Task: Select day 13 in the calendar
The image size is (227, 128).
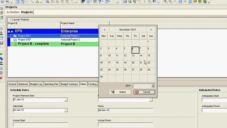Action: (x=135, y=57)
